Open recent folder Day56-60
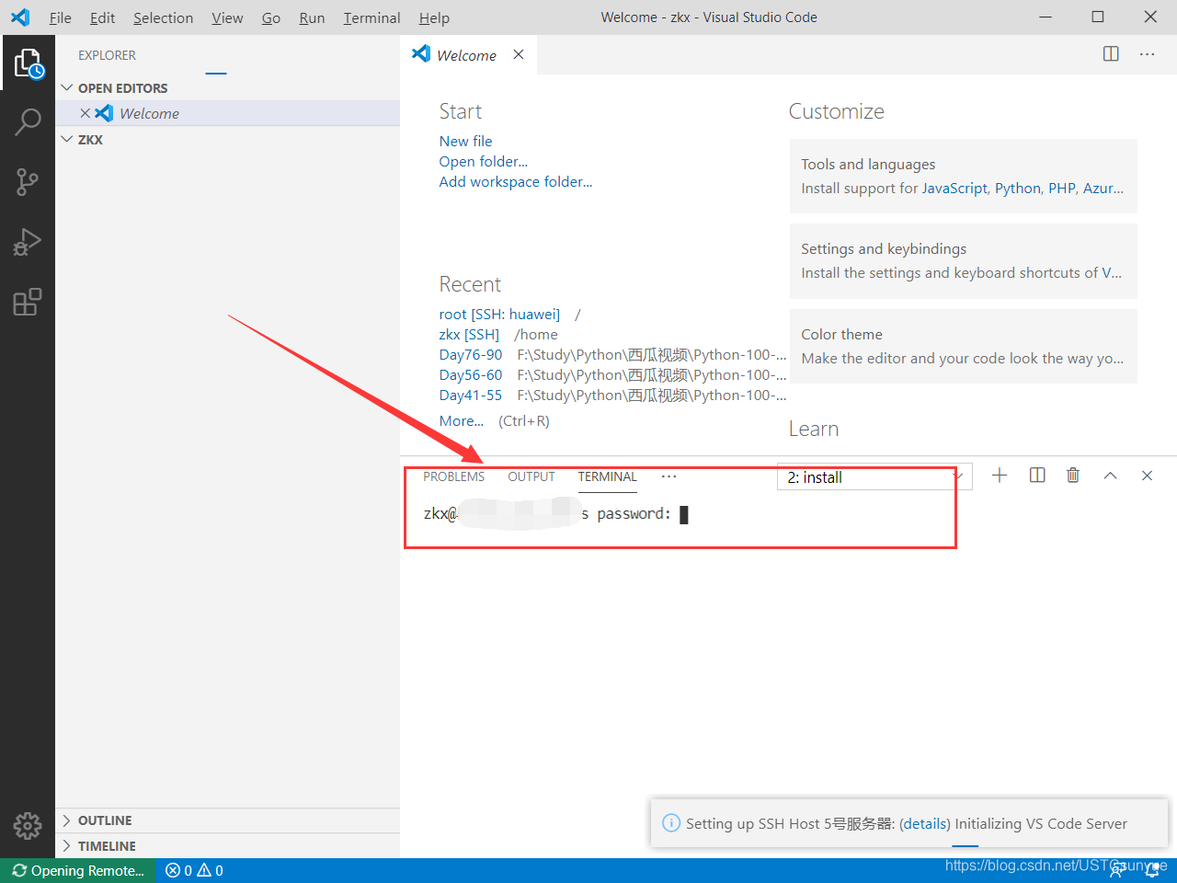Screen dimensions: 1177x883 coord(471,374)
